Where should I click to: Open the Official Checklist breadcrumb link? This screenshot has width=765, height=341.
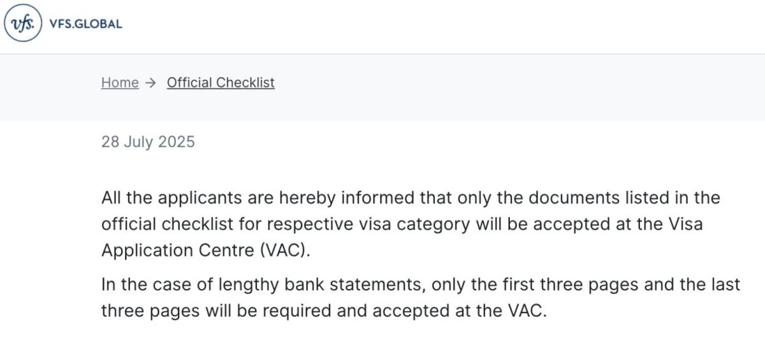221,83
